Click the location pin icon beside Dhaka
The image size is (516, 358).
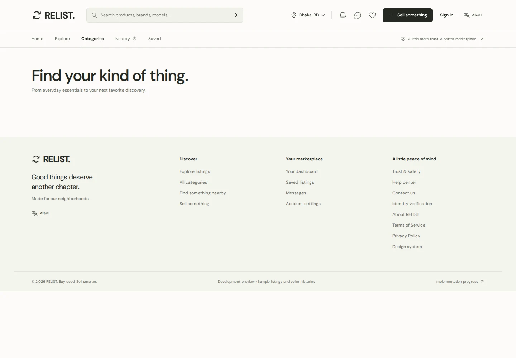[x=294, y=15]
